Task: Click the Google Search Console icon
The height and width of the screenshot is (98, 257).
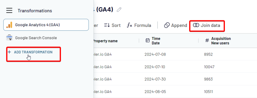Action: pyautogui.click(x=9, y=38)
